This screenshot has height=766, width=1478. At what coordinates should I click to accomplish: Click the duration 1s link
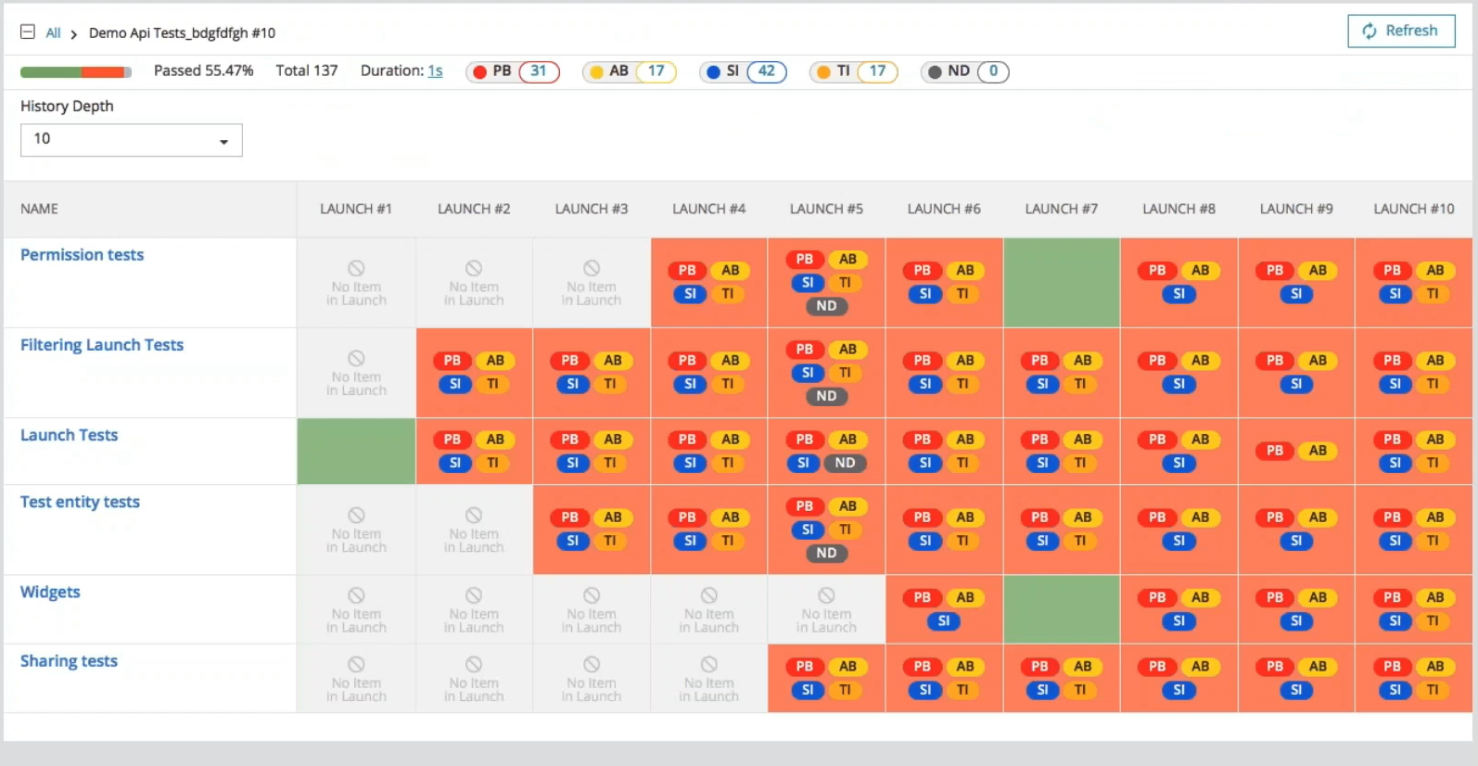pos(435,71)
